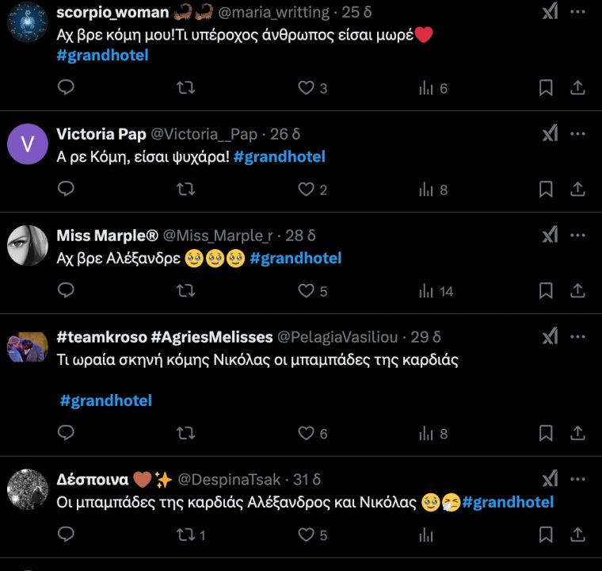Screen dimensions: 602x571
Task: Like Miss Marple's tweet
Action: point(306,291)
